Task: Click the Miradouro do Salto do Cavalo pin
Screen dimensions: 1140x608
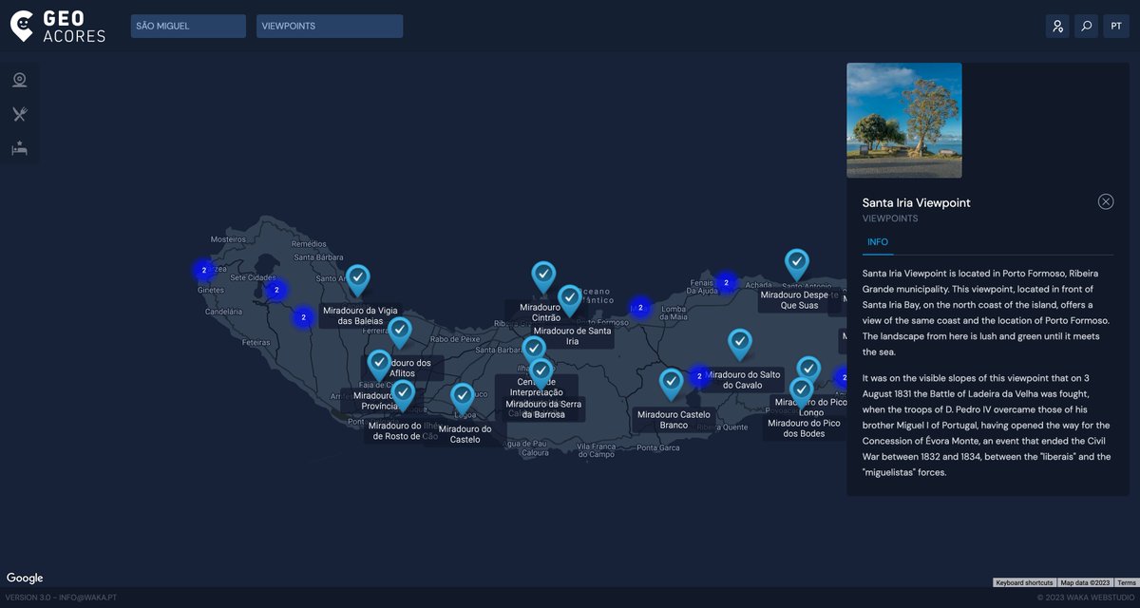Action: (740, 345)
